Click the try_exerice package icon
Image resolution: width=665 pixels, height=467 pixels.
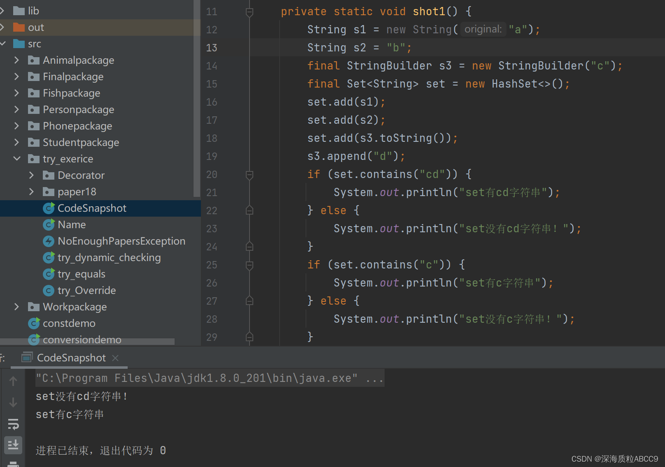pyautogui.click(x=34, y=159)
